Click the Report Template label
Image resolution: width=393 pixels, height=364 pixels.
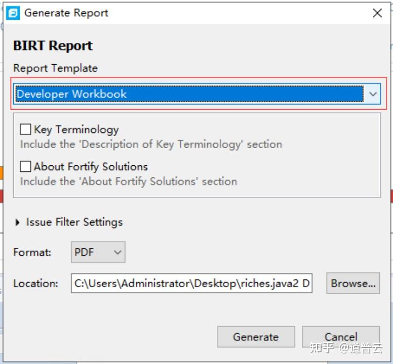(x=55, y=68)
